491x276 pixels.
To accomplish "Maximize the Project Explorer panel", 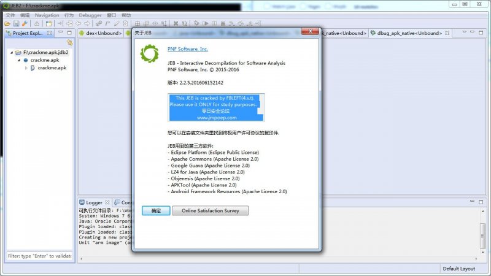I will 69,33.
